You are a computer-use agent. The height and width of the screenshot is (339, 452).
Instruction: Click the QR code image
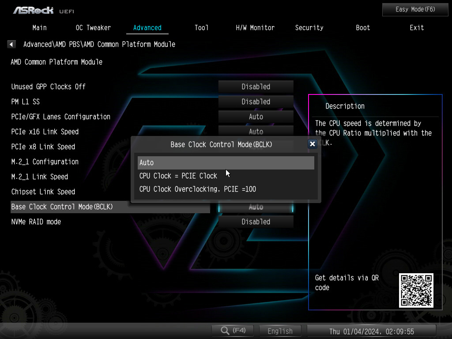pos(416,290)
